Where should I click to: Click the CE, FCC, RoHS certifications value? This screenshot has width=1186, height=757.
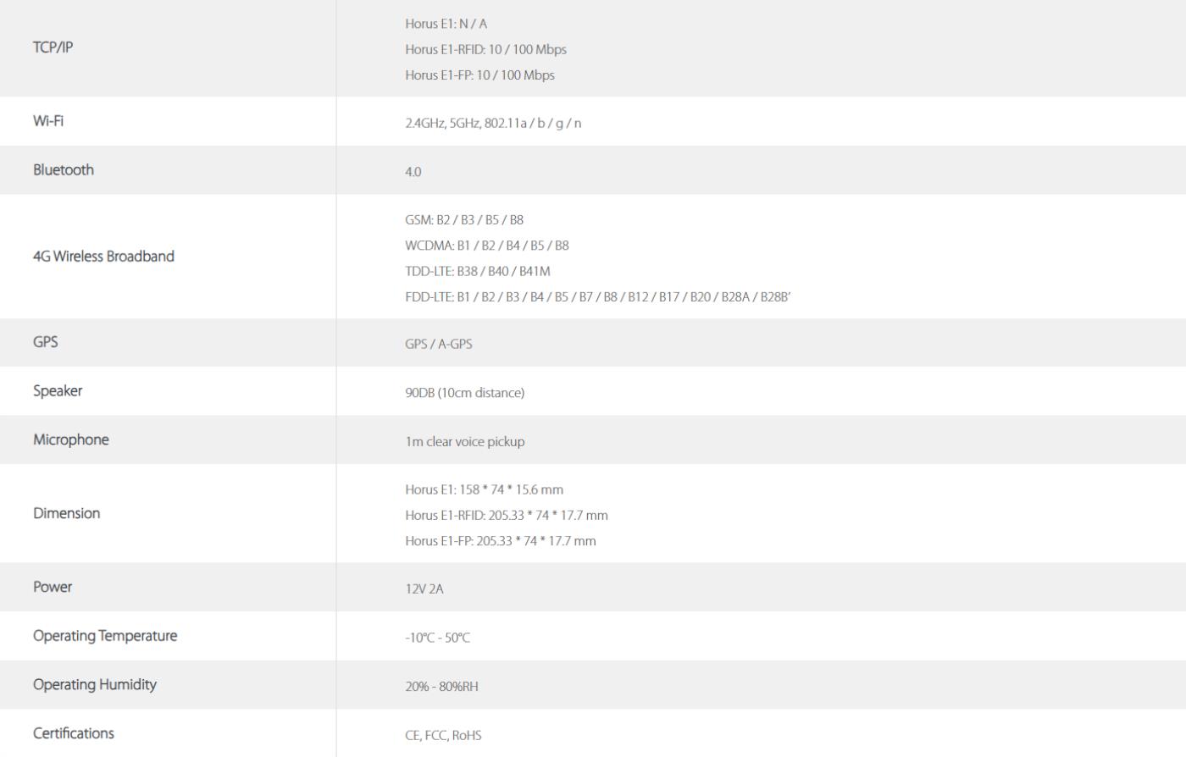[443, 736]
